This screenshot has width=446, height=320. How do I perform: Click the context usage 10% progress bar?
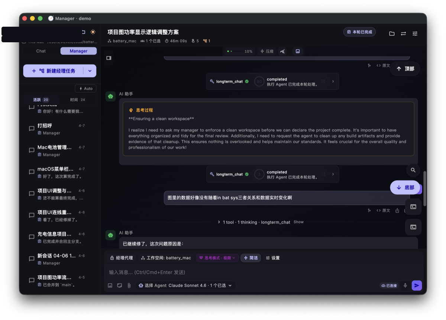(240, 51)
